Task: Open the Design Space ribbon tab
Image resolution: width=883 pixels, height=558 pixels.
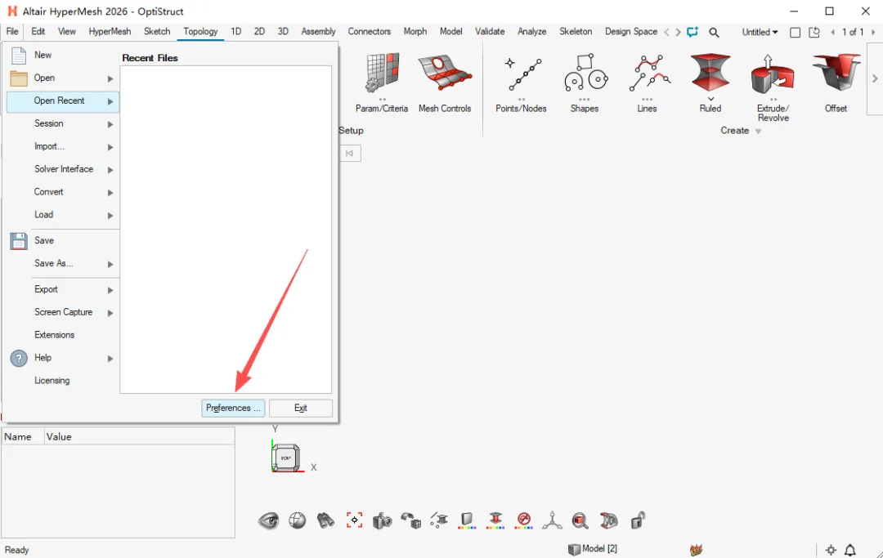Action: 630,32
